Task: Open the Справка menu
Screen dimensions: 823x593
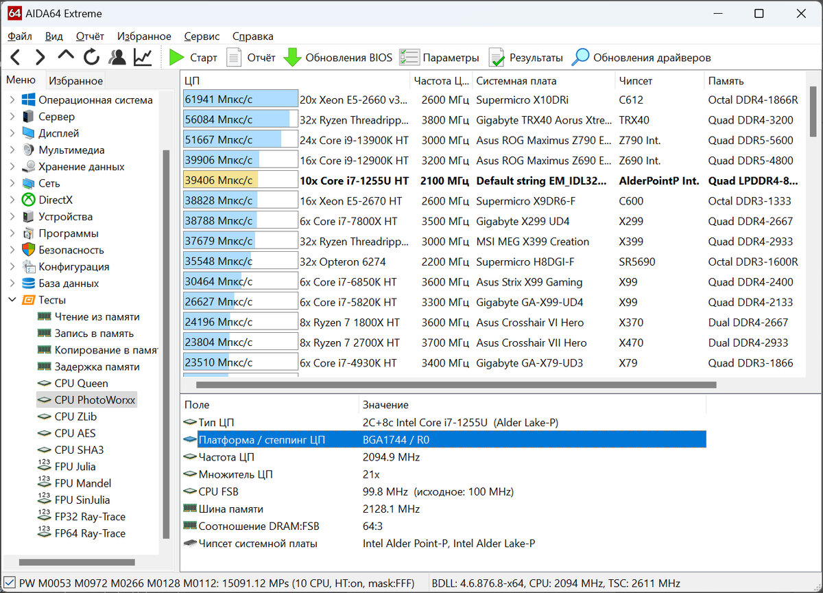Action: click(x=252, y=36)
